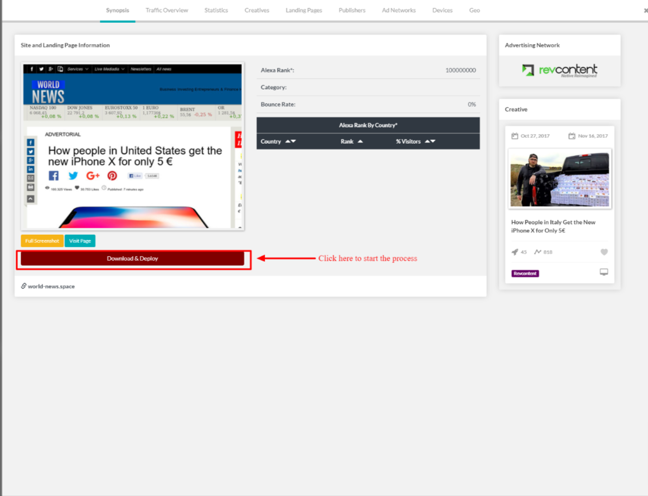Close the panel with top-right X
The image size is (648, 496).
click(646, 10)
